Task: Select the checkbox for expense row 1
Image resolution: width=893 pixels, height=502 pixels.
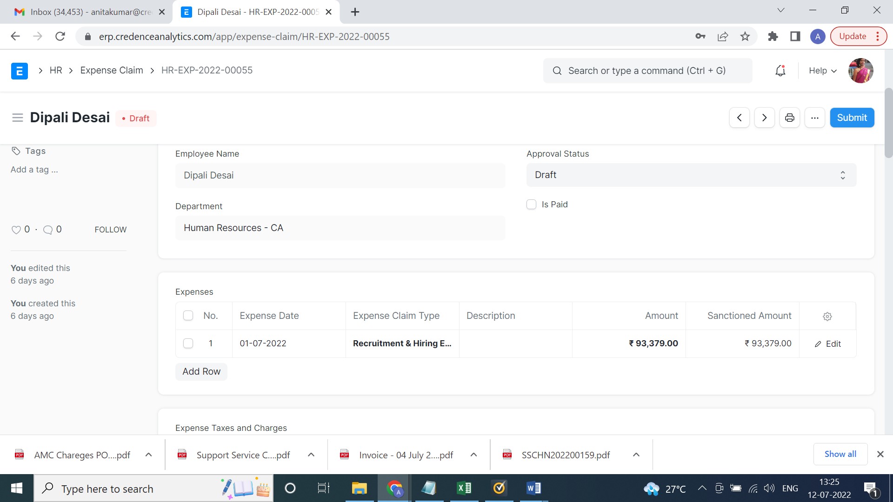Action: click(188, 343)
